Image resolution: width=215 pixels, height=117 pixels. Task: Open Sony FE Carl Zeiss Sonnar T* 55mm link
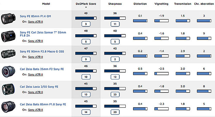point(43,34)
